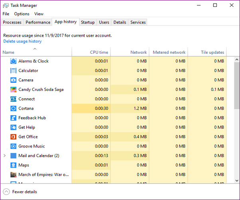
Task: Select the Groove Music icon
Action: pos(14,146)
